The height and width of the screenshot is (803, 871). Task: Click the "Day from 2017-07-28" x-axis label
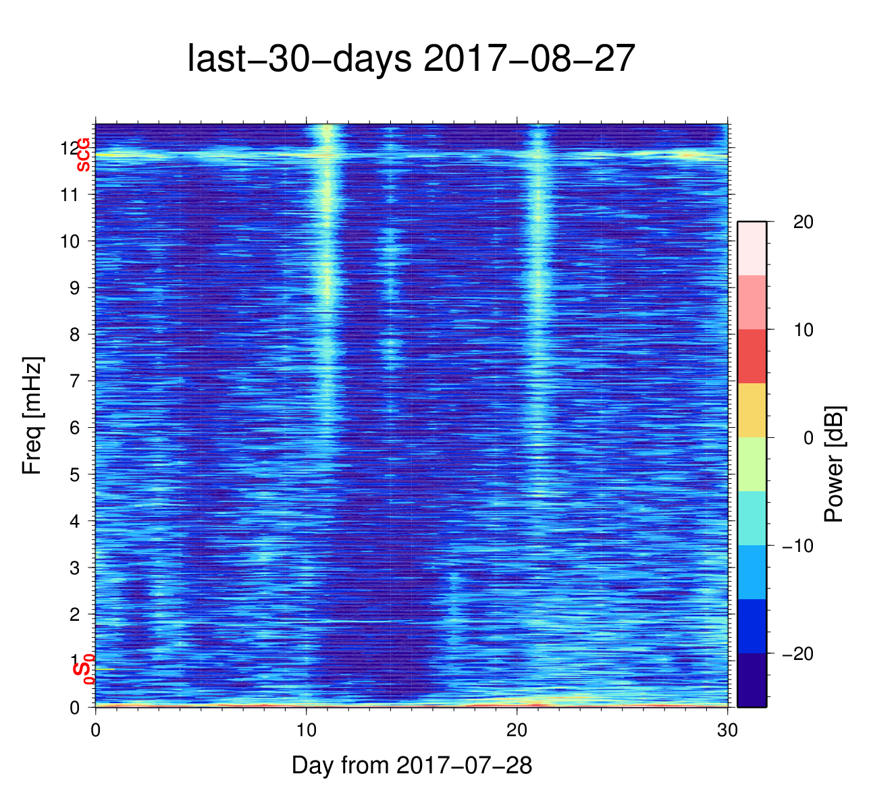[x=412, y=765]
